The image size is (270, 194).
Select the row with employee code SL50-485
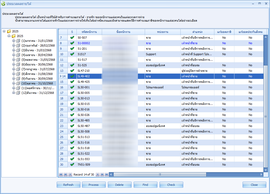[x=84, y=120]
